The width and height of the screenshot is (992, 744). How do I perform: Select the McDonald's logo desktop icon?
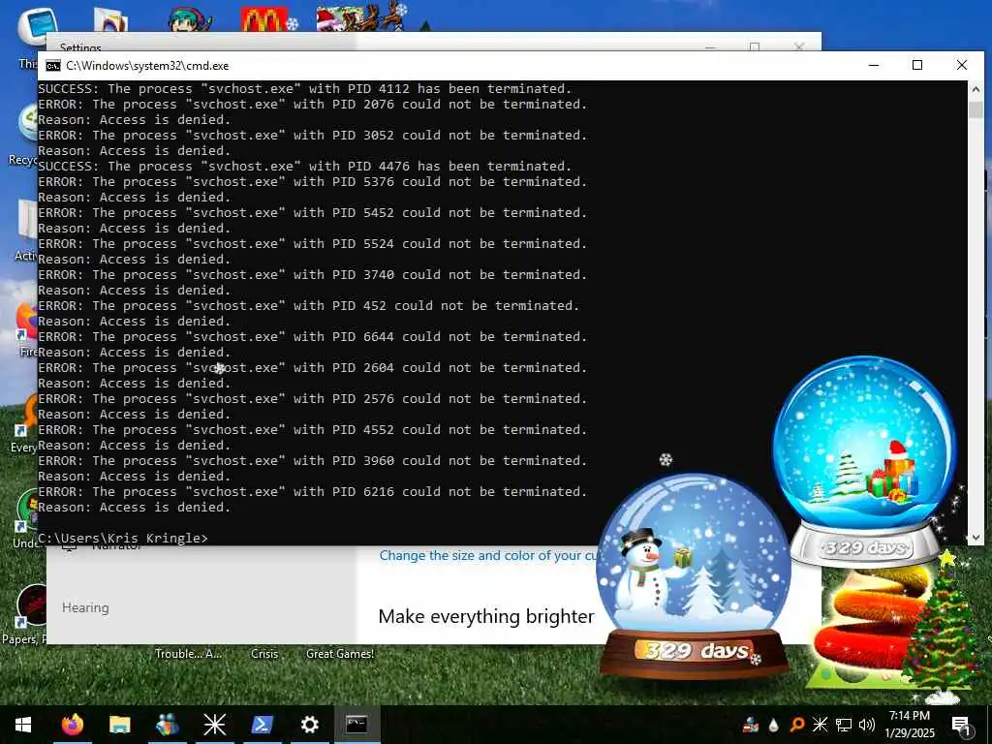[x=264, y=19]
